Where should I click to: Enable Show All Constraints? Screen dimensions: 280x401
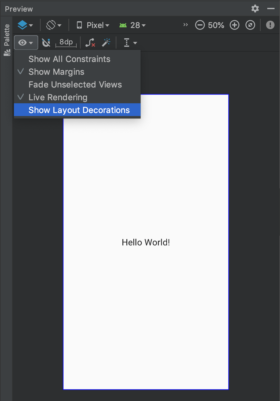pyautogui.click(x=69, y=59)
